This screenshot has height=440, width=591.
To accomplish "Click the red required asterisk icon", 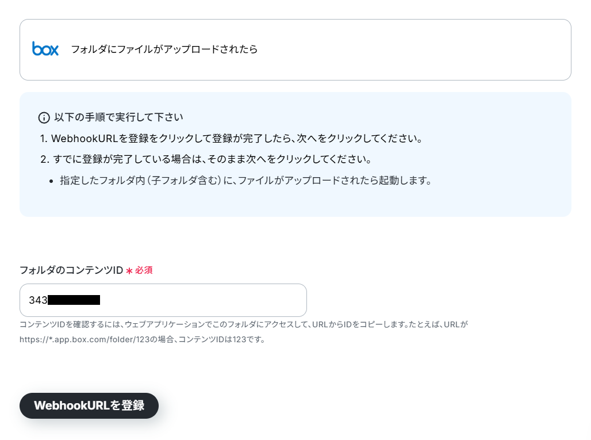I will coord(129,271).
